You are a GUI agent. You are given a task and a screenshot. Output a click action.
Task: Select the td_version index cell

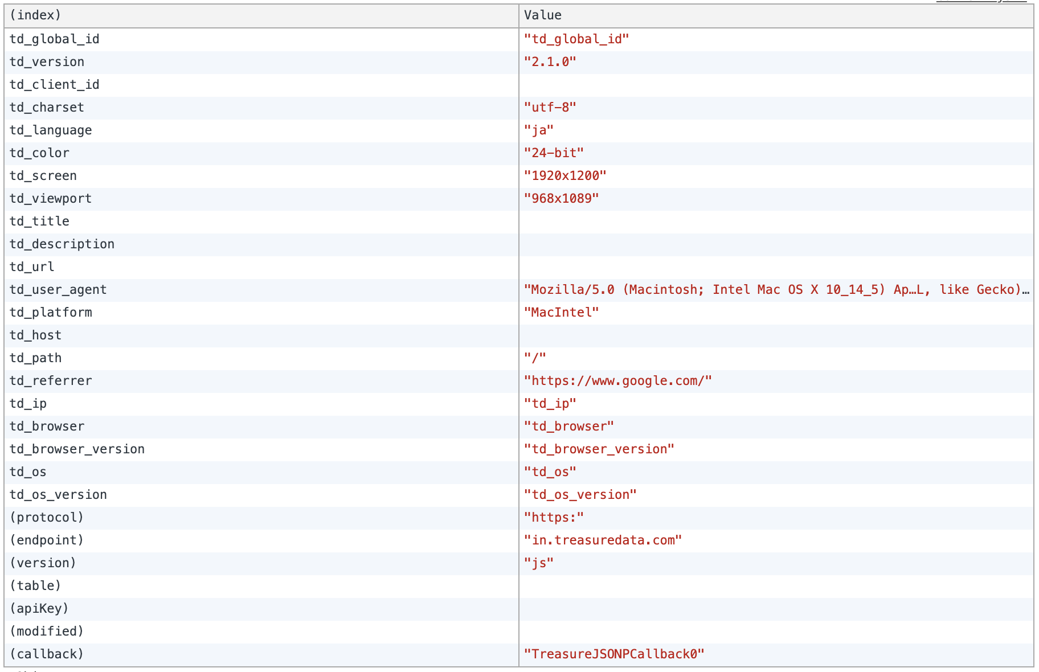[261, 62]
